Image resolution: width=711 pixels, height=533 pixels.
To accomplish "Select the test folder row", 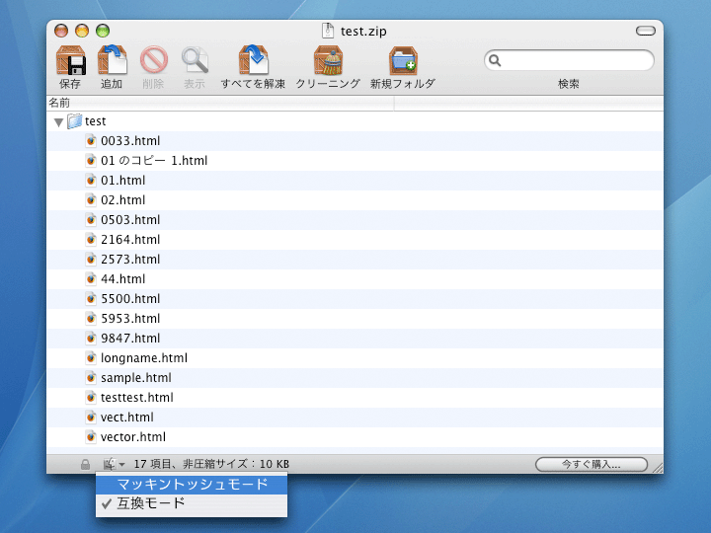I will coord(355,121).
